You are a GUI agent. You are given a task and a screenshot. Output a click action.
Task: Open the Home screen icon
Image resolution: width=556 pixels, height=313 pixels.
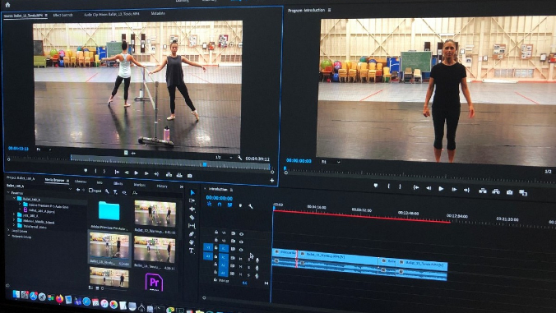coord(7,5)
